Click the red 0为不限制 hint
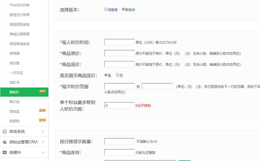The height and width of the screenshot is (161, 260). [x=143, y=106]
